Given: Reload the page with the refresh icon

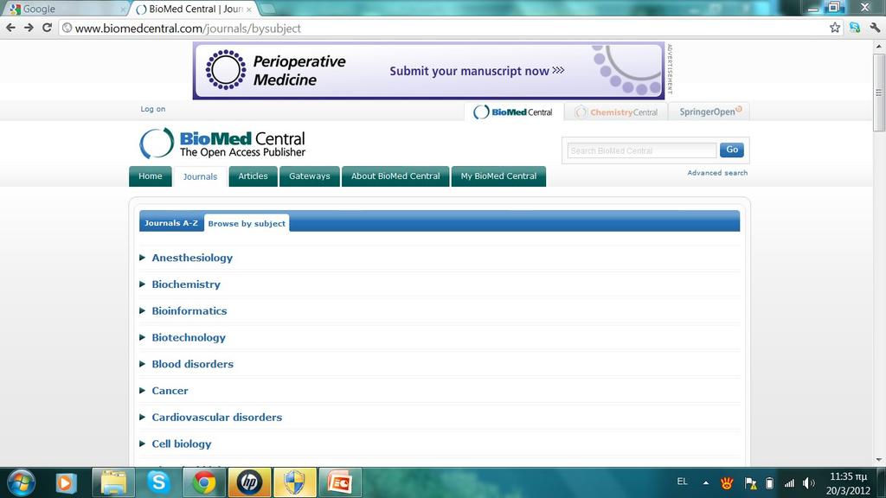Looking at the screenshot, I should tap(48, 28).
